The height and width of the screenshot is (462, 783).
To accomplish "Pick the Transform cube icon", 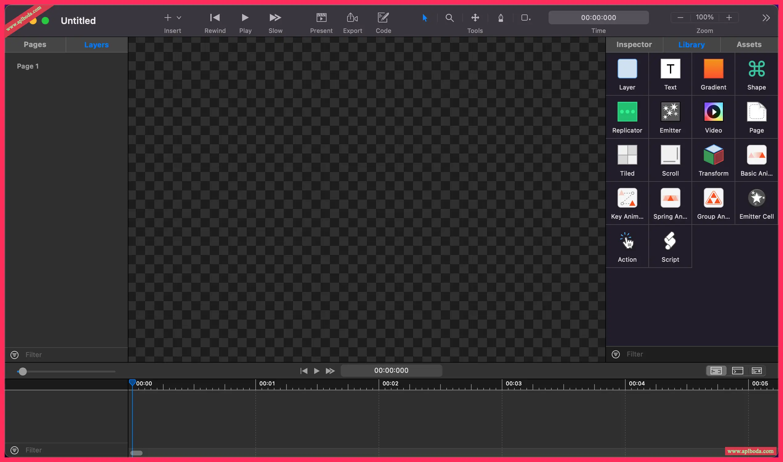I will point(713,155).
